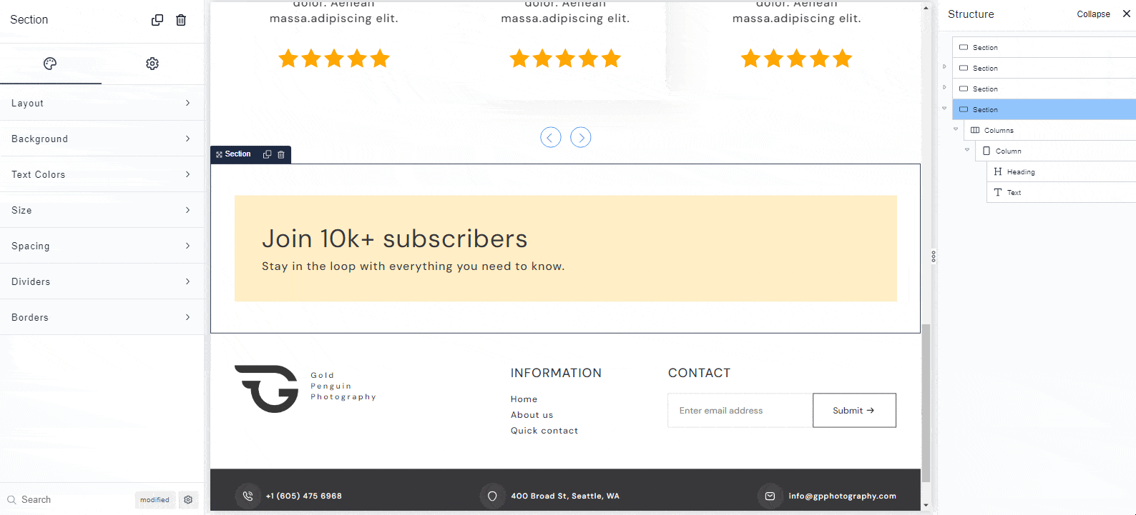Screen dimensions: 1136x515
Task: Switch to the Settings tab with the gear icon
Action: (152, 64)
